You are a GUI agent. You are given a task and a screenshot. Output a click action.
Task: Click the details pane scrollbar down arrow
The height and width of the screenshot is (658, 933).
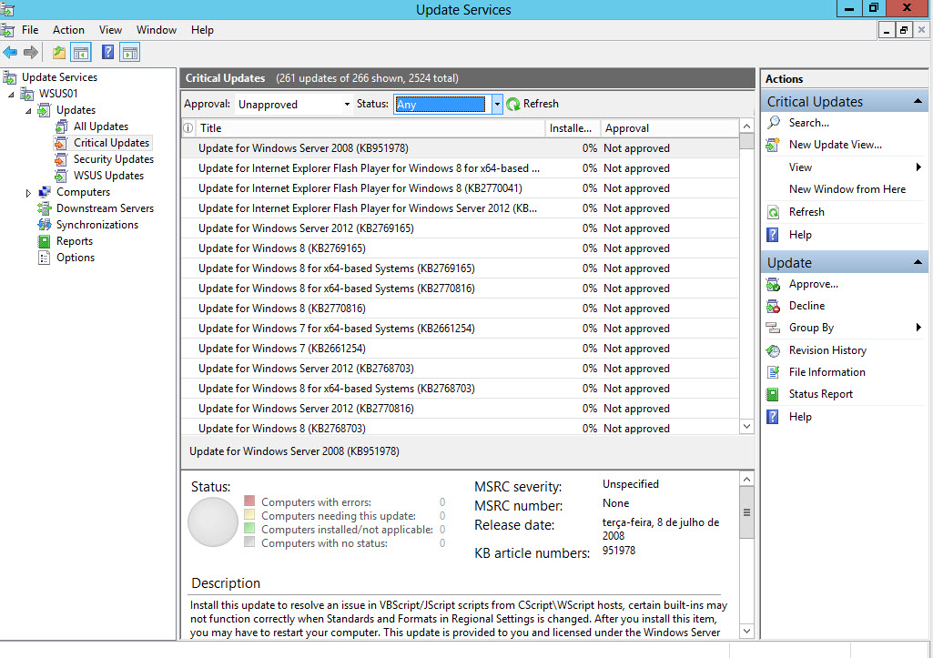(746, 632)
